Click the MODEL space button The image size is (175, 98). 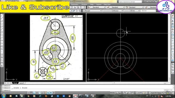click(112, 93)
